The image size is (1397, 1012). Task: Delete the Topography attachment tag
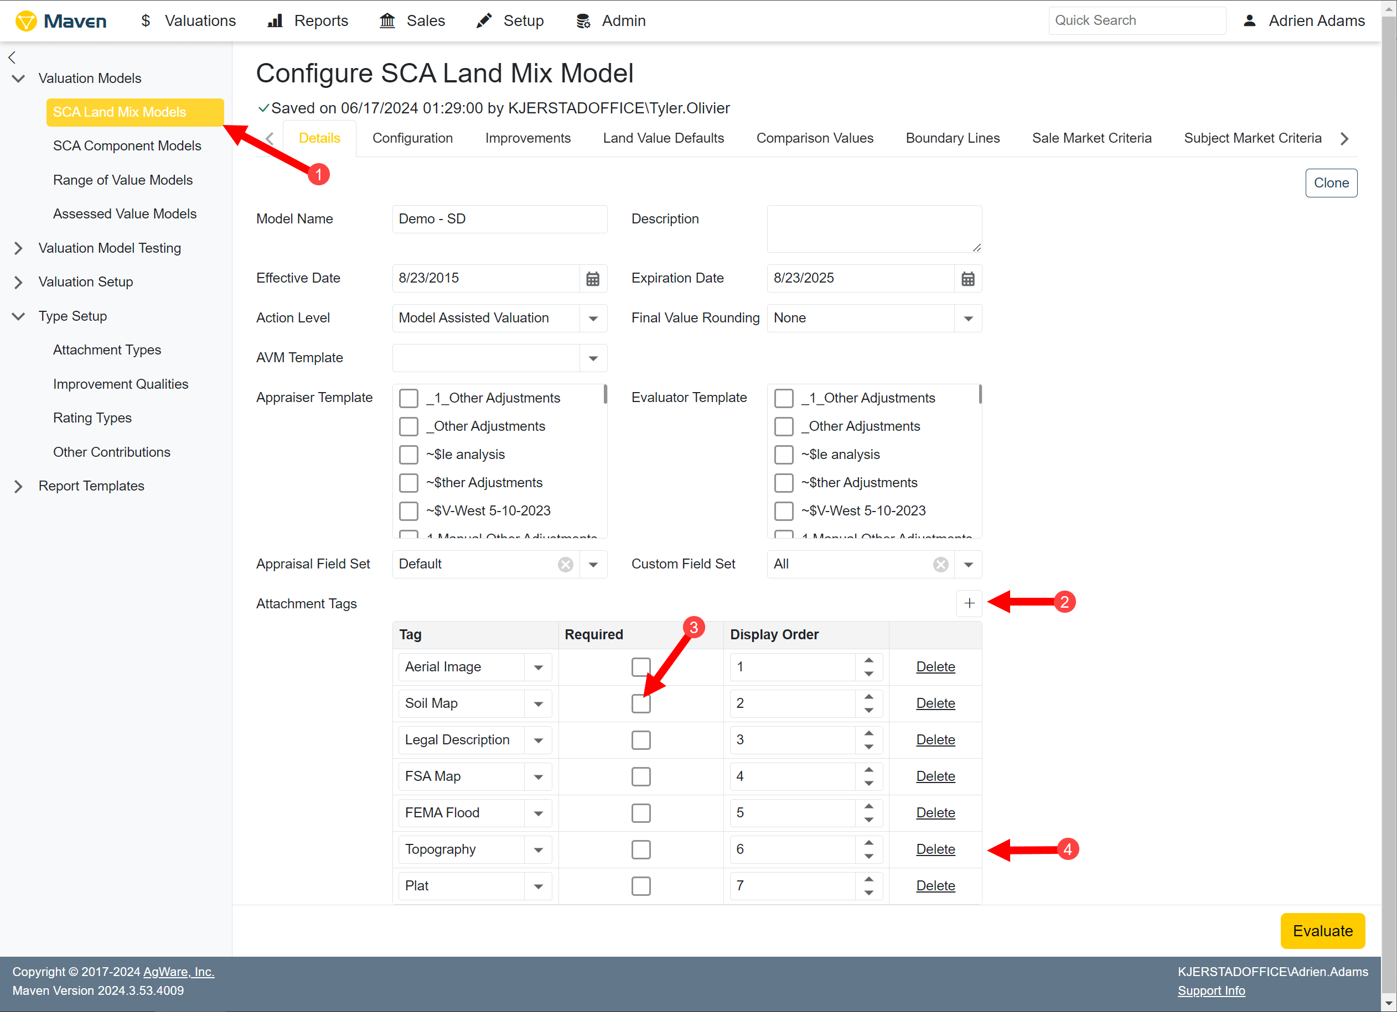[935, 849]
